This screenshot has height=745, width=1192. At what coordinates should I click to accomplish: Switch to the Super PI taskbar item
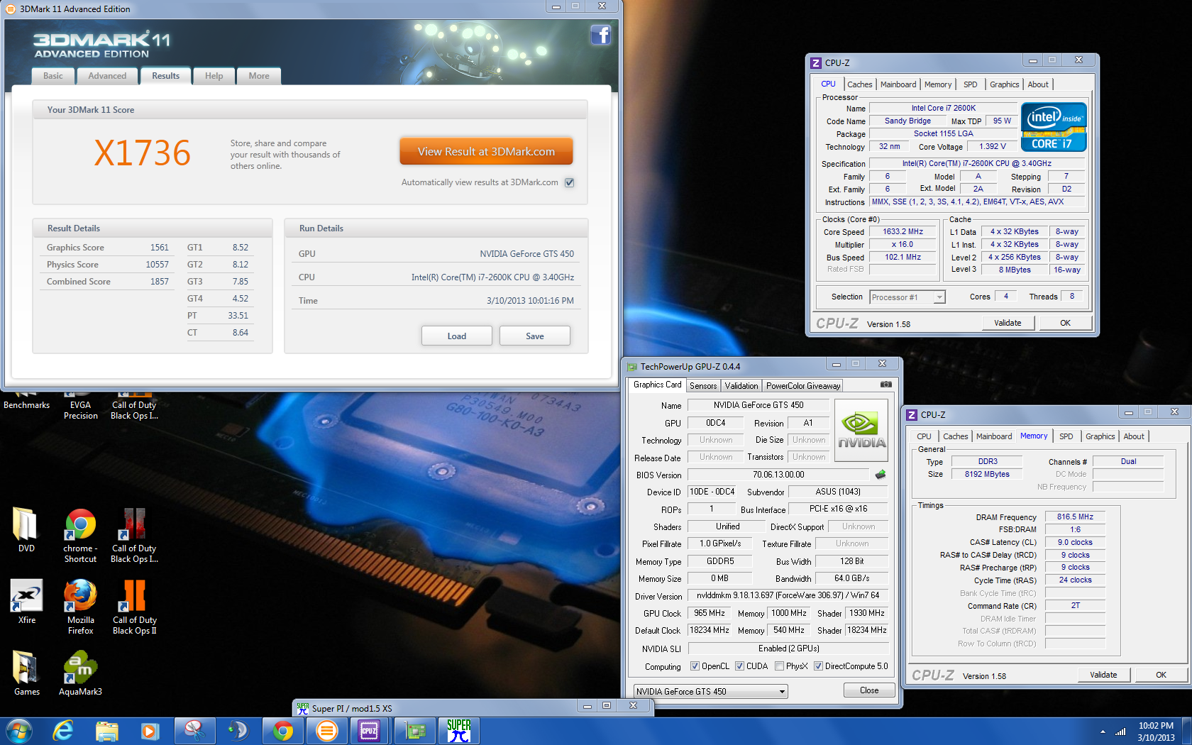click(458, 731)
